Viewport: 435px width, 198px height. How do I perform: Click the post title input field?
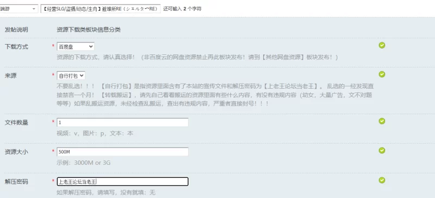(101, 9)
